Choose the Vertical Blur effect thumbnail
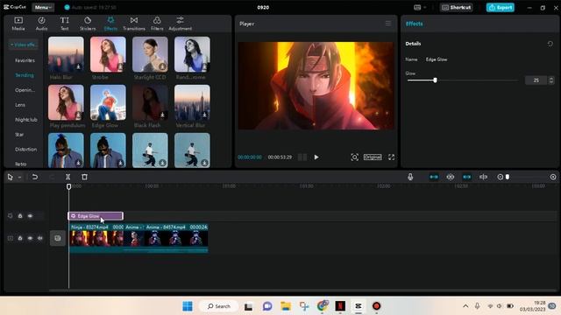The height and width of the screenshot is (315, 561). 192,102
